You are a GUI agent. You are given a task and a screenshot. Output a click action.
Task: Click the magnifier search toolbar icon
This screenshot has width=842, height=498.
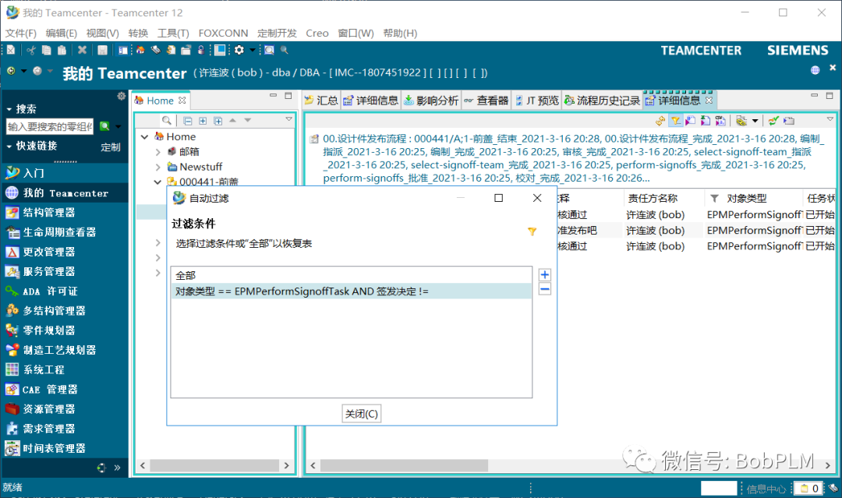pos(284,50)
